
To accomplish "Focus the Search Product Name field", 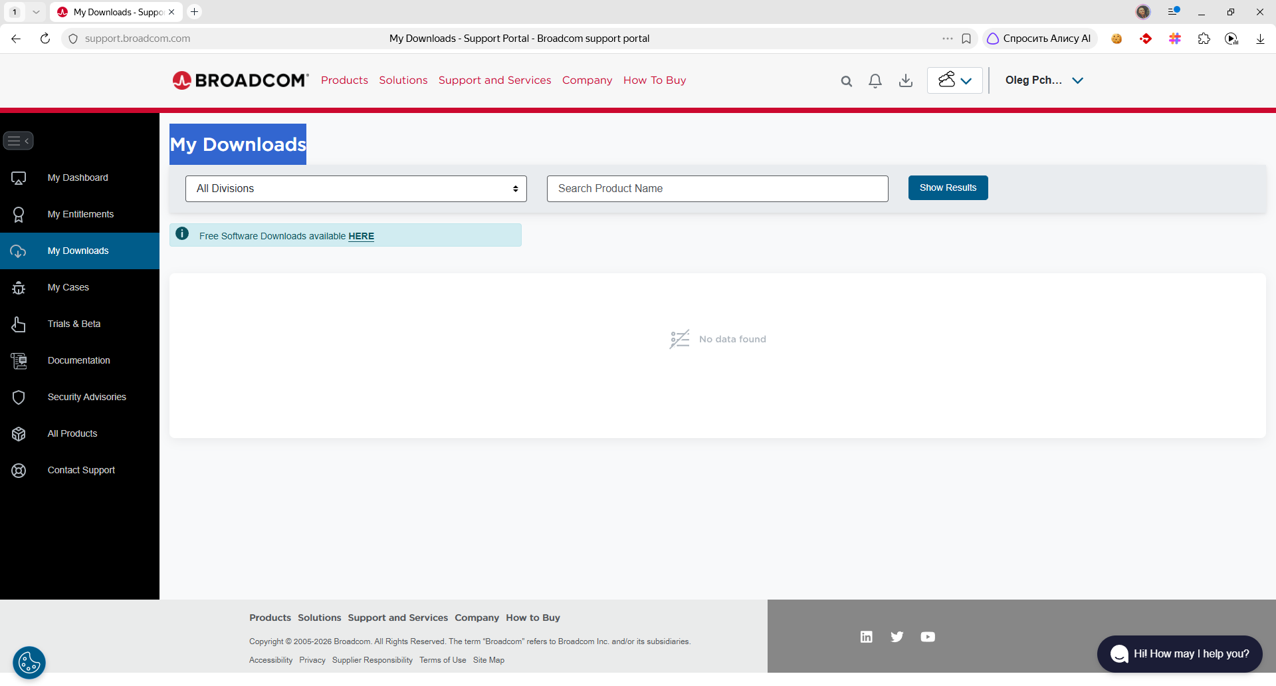I will click(717, 189).
